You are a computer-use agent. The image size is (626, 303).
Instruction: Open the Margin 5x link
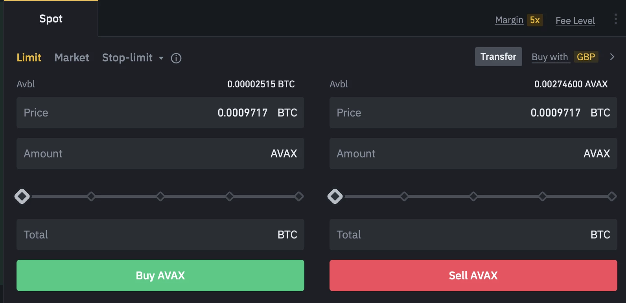tap(518, 20)
